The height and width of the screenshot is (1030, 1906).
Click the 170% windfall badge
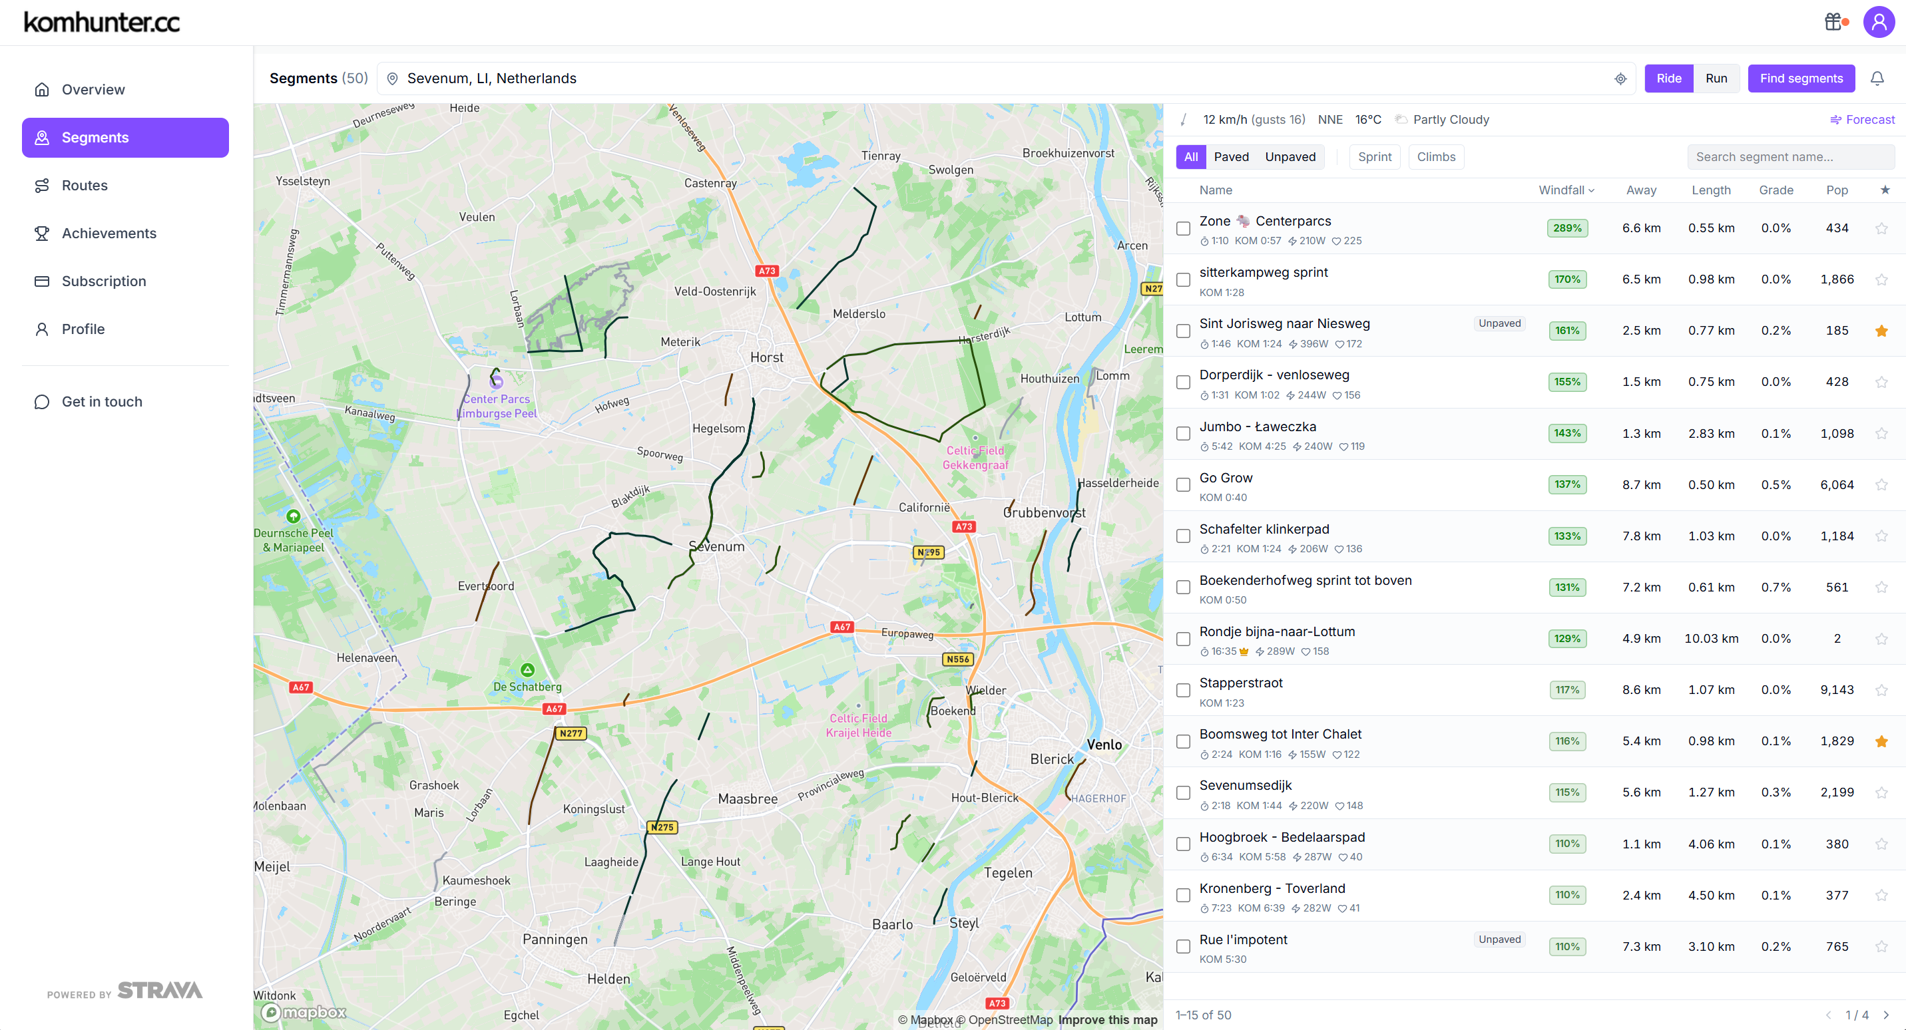(x=1567, y=279)
